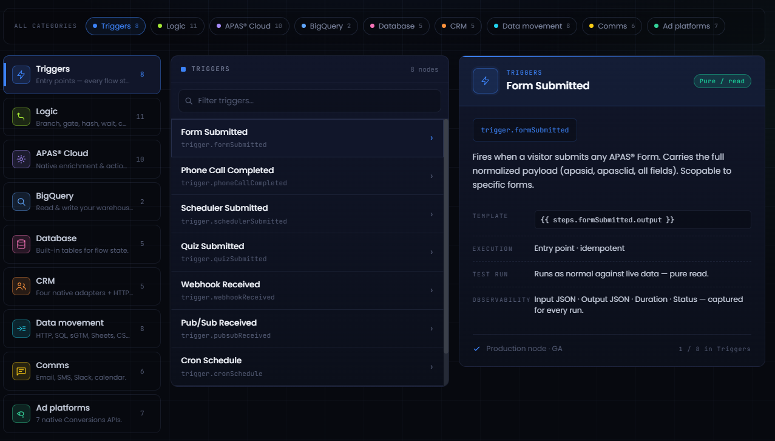Select the Scheduler Submitted row title
775x441 pixels.
point(225,208)
